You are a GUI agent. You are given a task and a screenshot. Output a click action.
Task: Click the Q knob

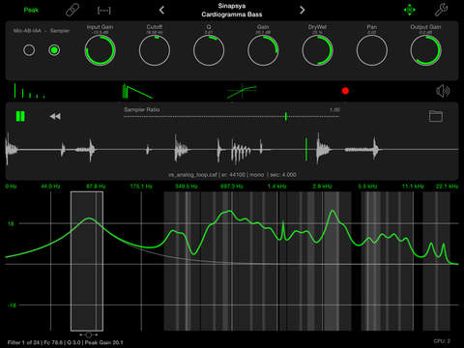point(209,50)
